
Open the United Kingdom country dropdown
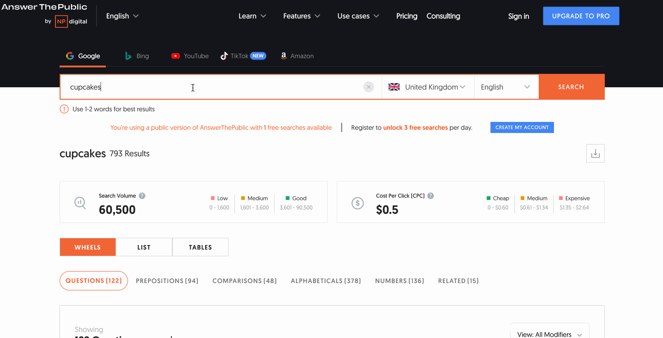click(427, 87)
